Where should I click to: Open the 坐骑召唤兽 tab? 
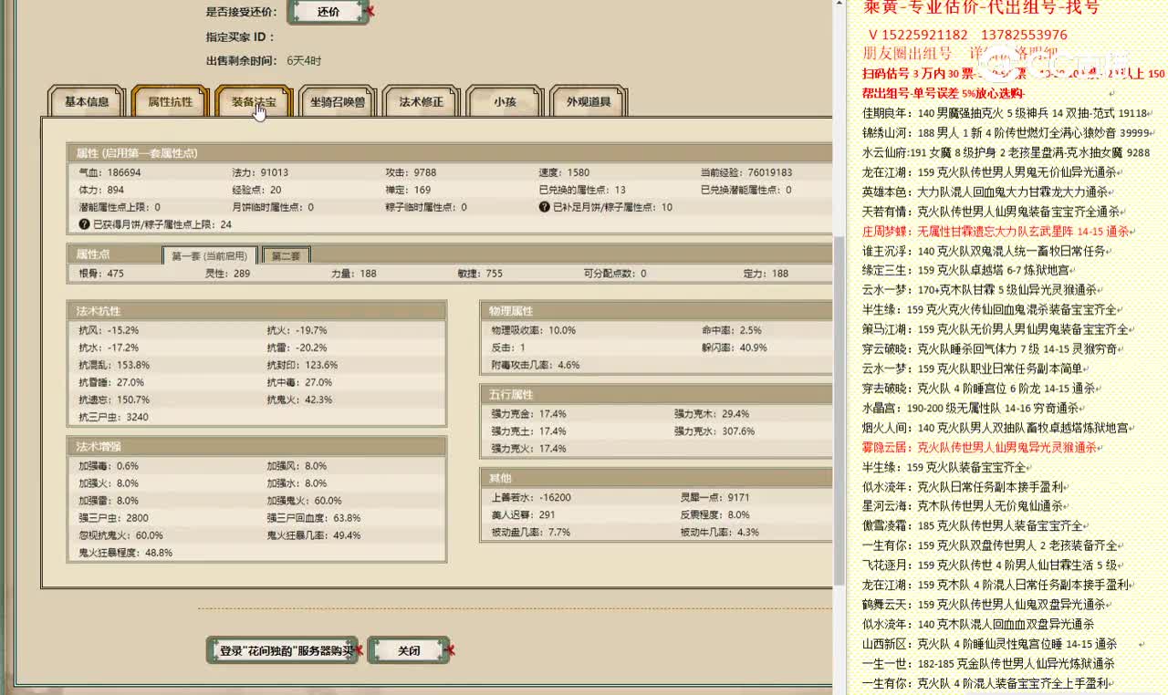[x=338, y=102]
